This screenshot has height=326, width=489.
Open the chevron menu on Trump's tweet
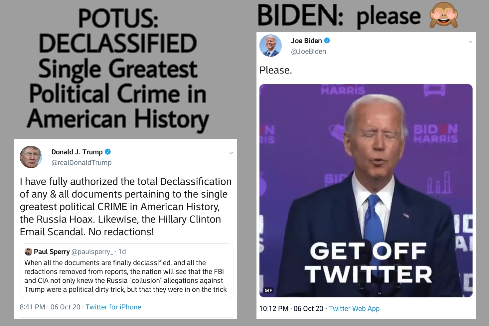231,153
